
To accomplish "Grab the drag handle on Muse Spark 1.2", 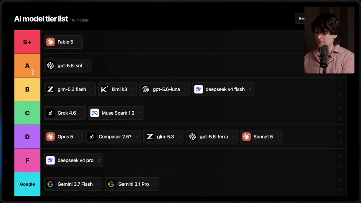I will [x=140, y=113].
